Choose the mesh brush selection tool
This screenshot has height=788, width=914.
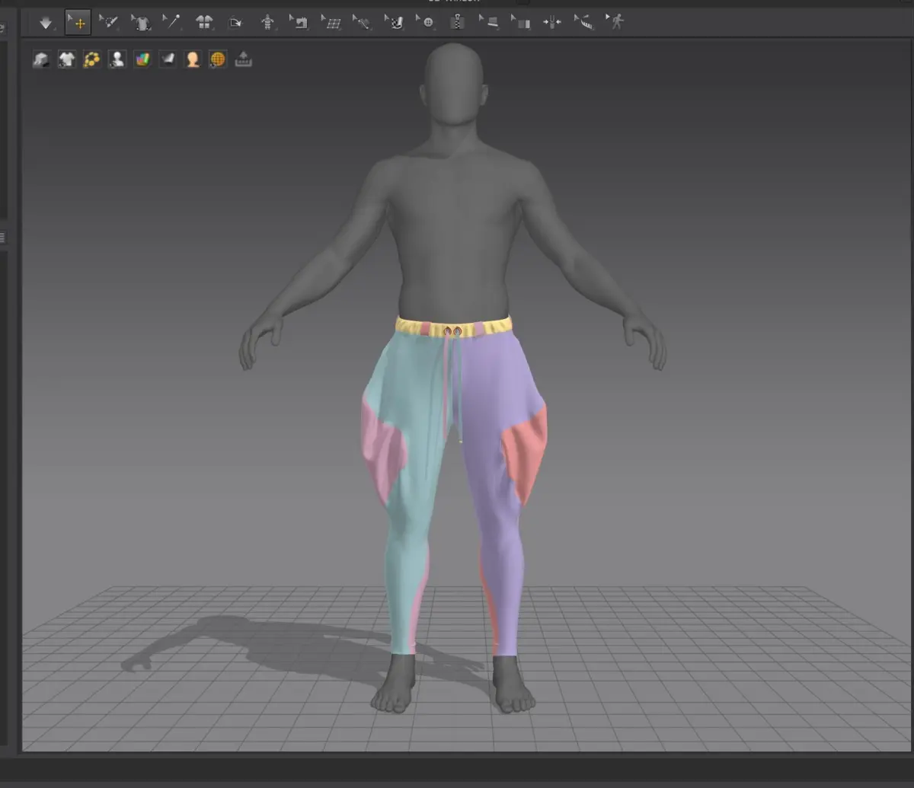(x=110, y=23)
